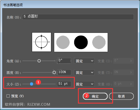Click the roundness slider handle
This screenshot has width=140, height=110.
[x=54, y=72]
